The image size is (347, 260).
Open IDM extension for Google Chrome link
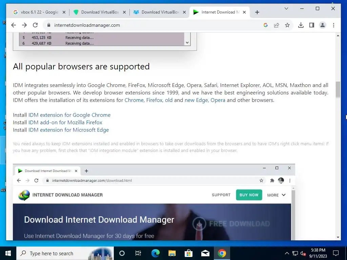tap(69, 115)
